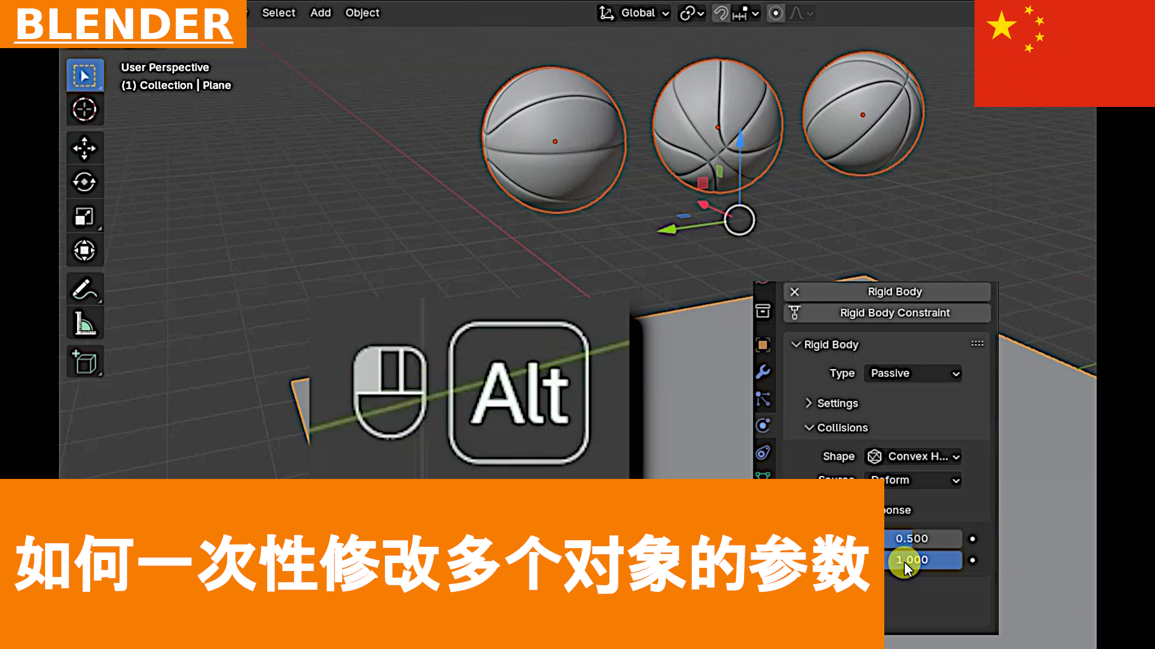1155x649 pixels.
Task: Open the snapping options dropdown
Action: tap(747, 13)
